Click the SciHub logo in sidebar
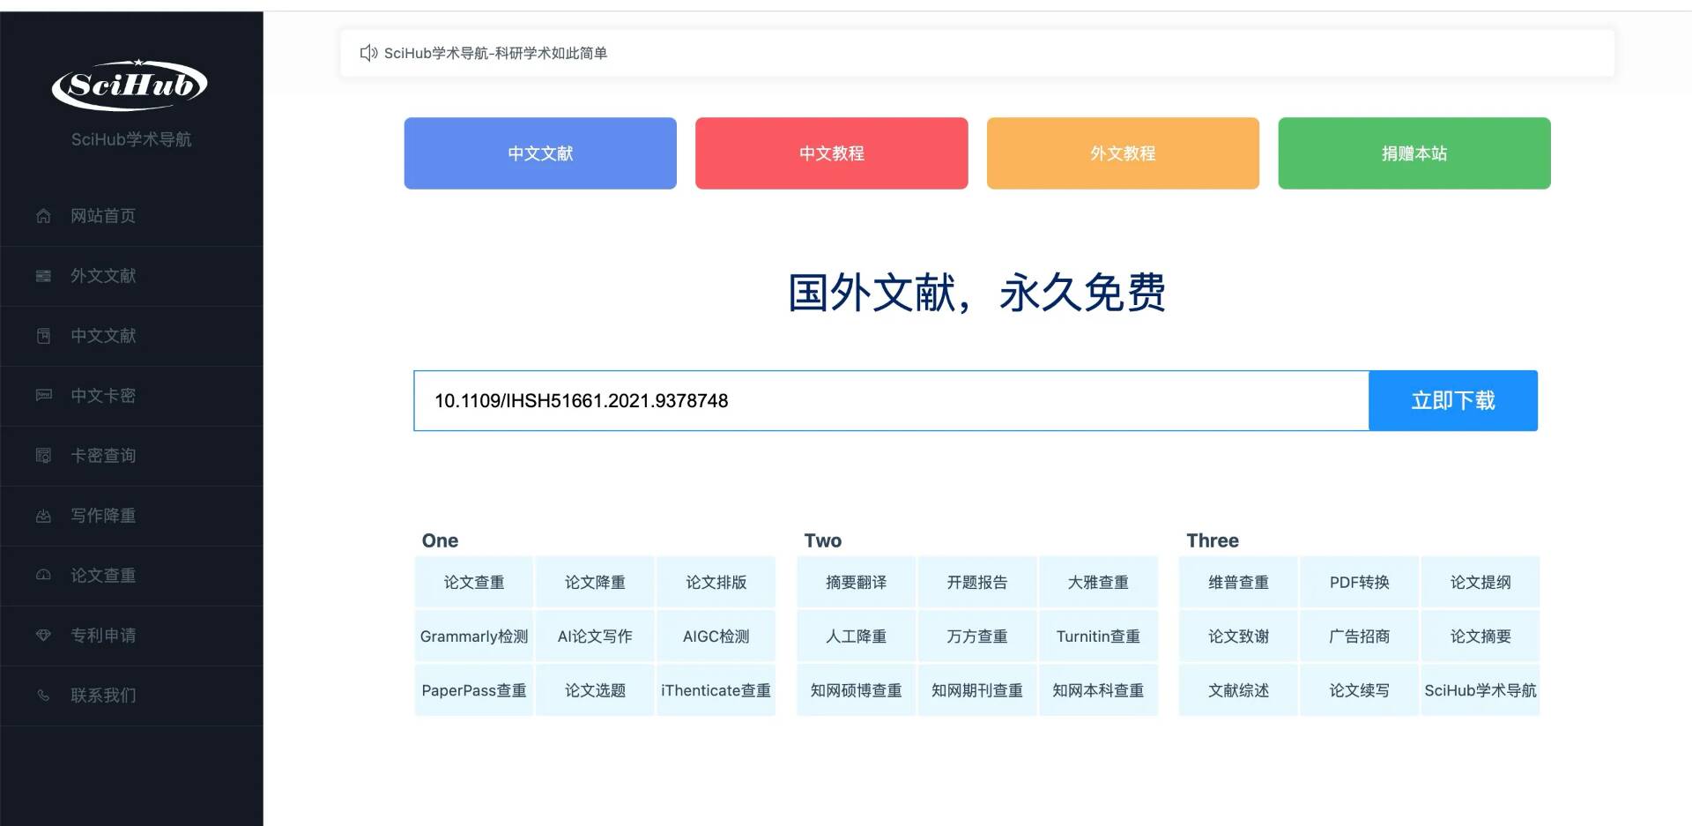1692x826 pixels. [x=130, y=86]
